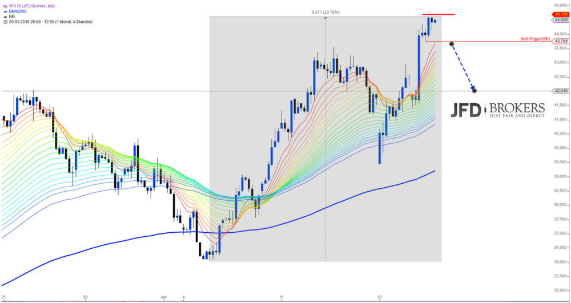Click the 42,010 horizontal line price tag

561,91
